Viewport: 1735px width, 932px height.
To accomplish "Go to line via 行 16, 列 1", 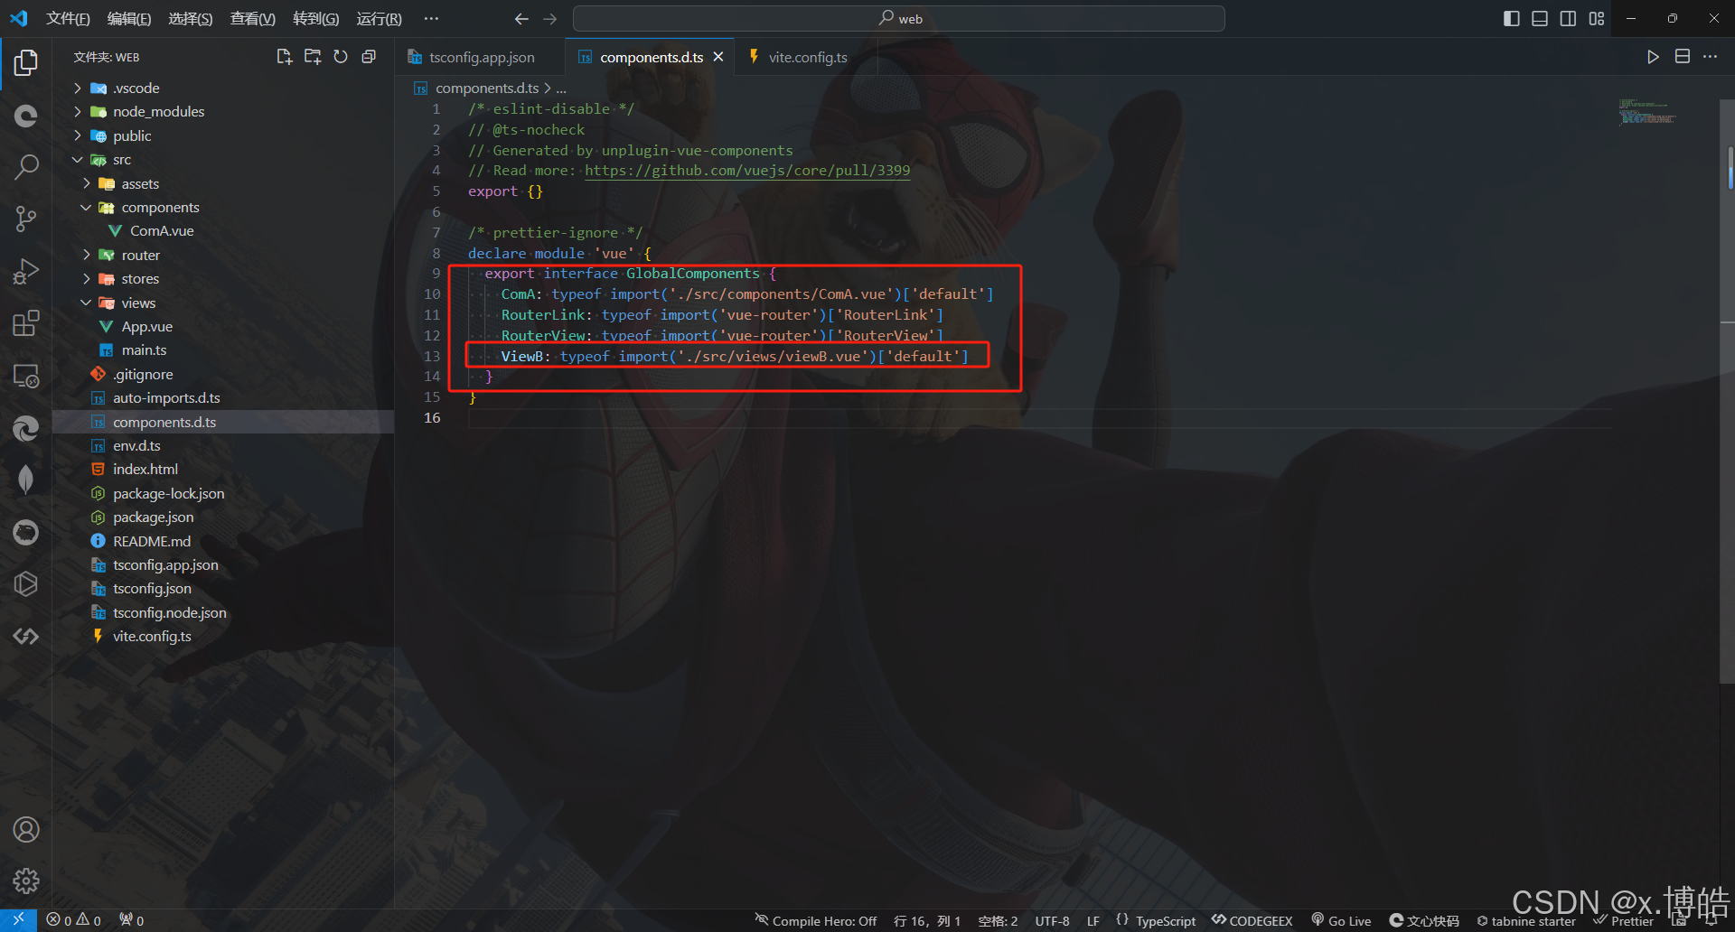I will pyautogui.click(x=927, y=920).
